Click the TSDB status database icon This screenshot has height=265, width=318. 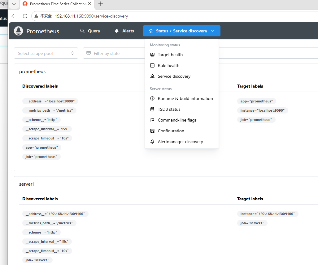152,109
